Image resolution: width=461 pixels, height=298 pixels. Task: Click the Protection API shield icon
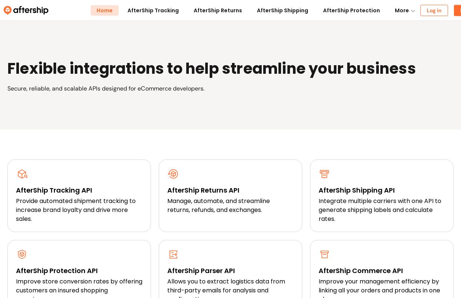coord(22,254)
